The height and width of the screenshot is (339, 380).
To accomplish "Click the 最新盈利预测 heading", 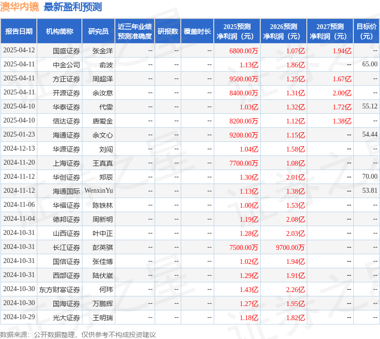I will 73,7.
